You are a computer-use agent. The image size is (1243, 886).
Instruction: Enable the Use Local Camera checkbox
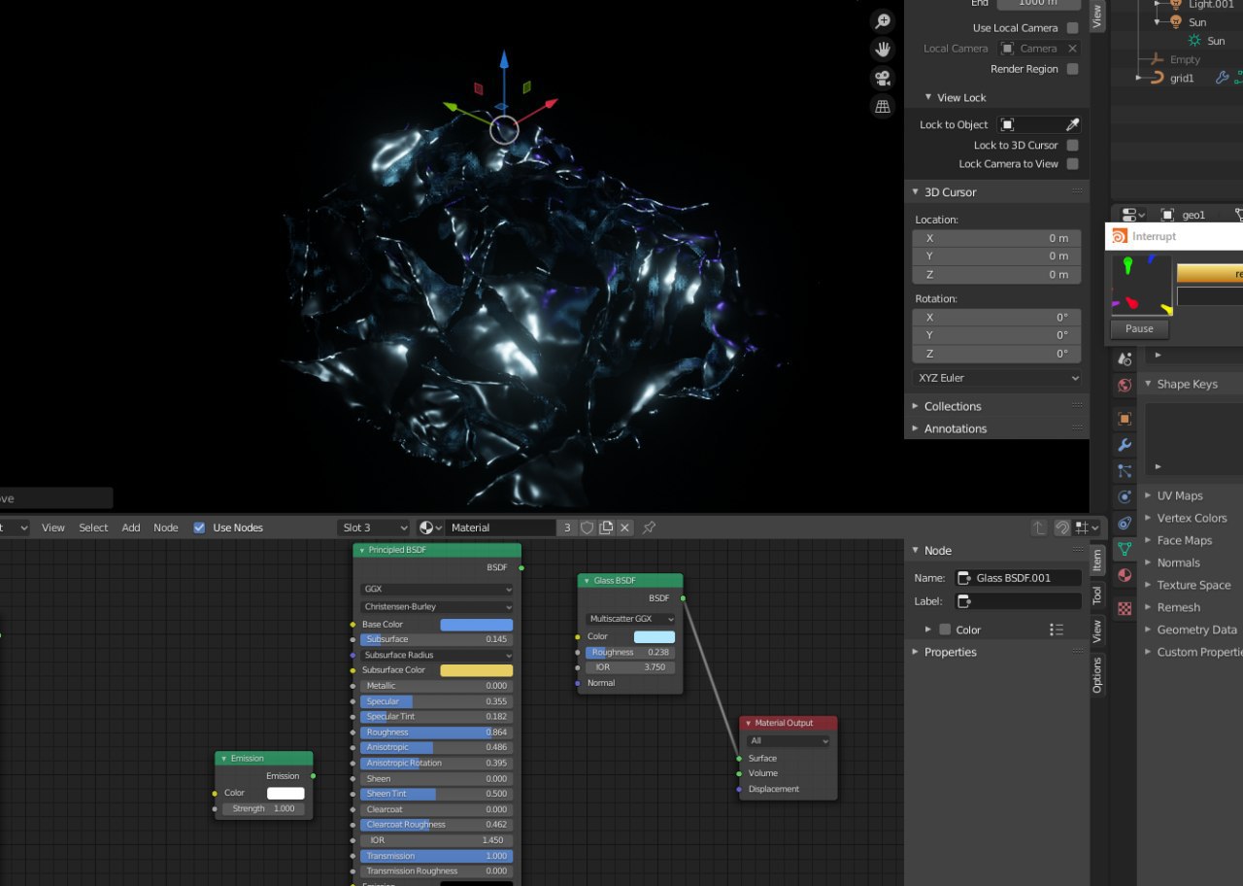1072,28
